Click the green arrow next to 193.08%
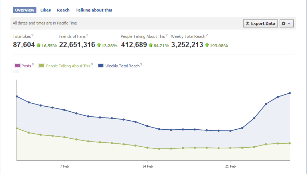This screenshot has height=174, width=307. point(207,45)
